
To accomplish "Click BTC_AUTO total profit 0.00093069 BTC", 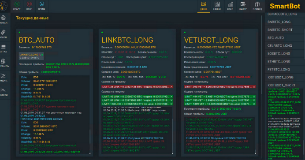I will (x=51, y=72).
